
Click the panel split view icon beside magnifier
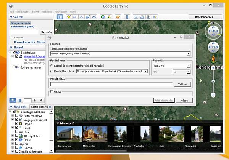[19, 100]
